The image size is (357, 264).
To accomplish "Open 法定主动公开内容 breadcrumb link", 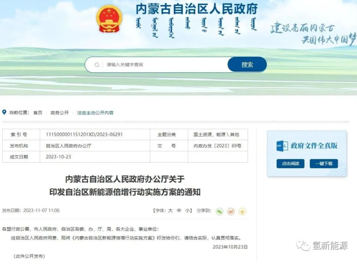I will (x=95, y=113).
